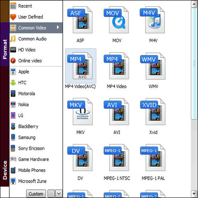198x198 pixels.
Task: Click the User Defined heart icon
Action: point(13,17)
